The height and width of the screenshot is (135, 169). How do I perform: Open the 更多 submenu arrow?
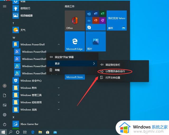click(94, 64)
